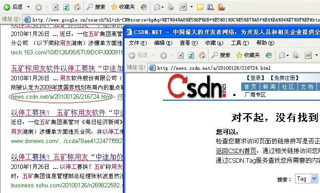Image resolution: width=320 pixels, height=193 pixels.
Task: Expand Mail dropdown arrow in CSDN window
Action: tap(288, 55)
